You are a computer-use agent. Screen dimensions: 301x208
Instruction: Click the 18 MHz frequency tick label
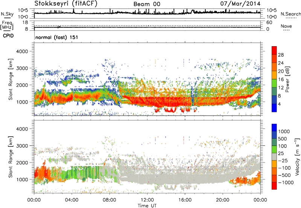(25, 22)
